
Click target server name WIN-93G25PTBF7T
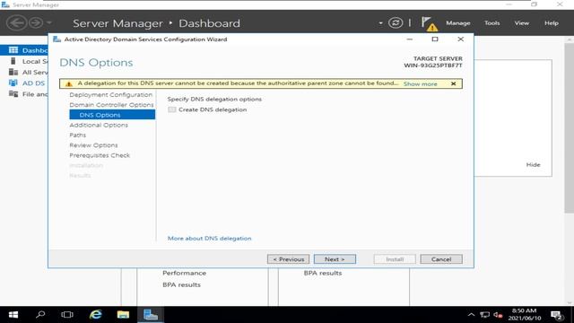click(x=433, y=65)
